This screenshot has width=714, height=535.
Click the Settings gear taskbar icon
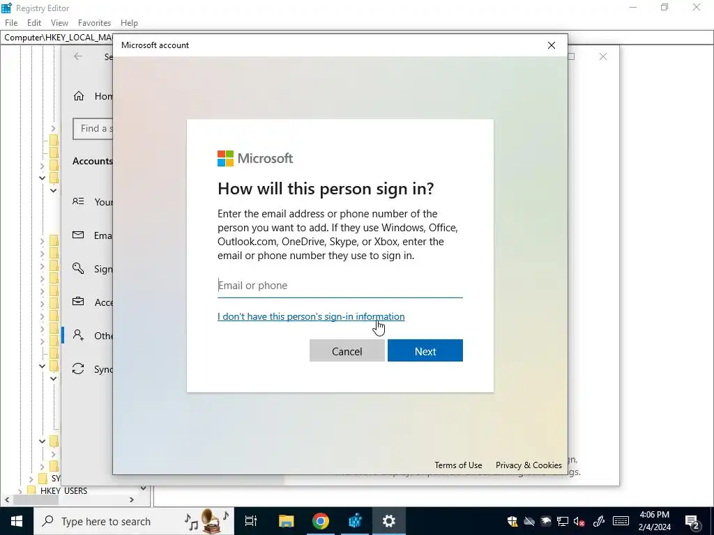[x=389, y=521]
